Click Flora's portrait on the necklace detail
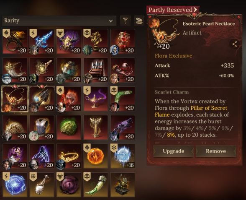The height and width of the screenshot is (200, 246). click(x=154, y=23)
